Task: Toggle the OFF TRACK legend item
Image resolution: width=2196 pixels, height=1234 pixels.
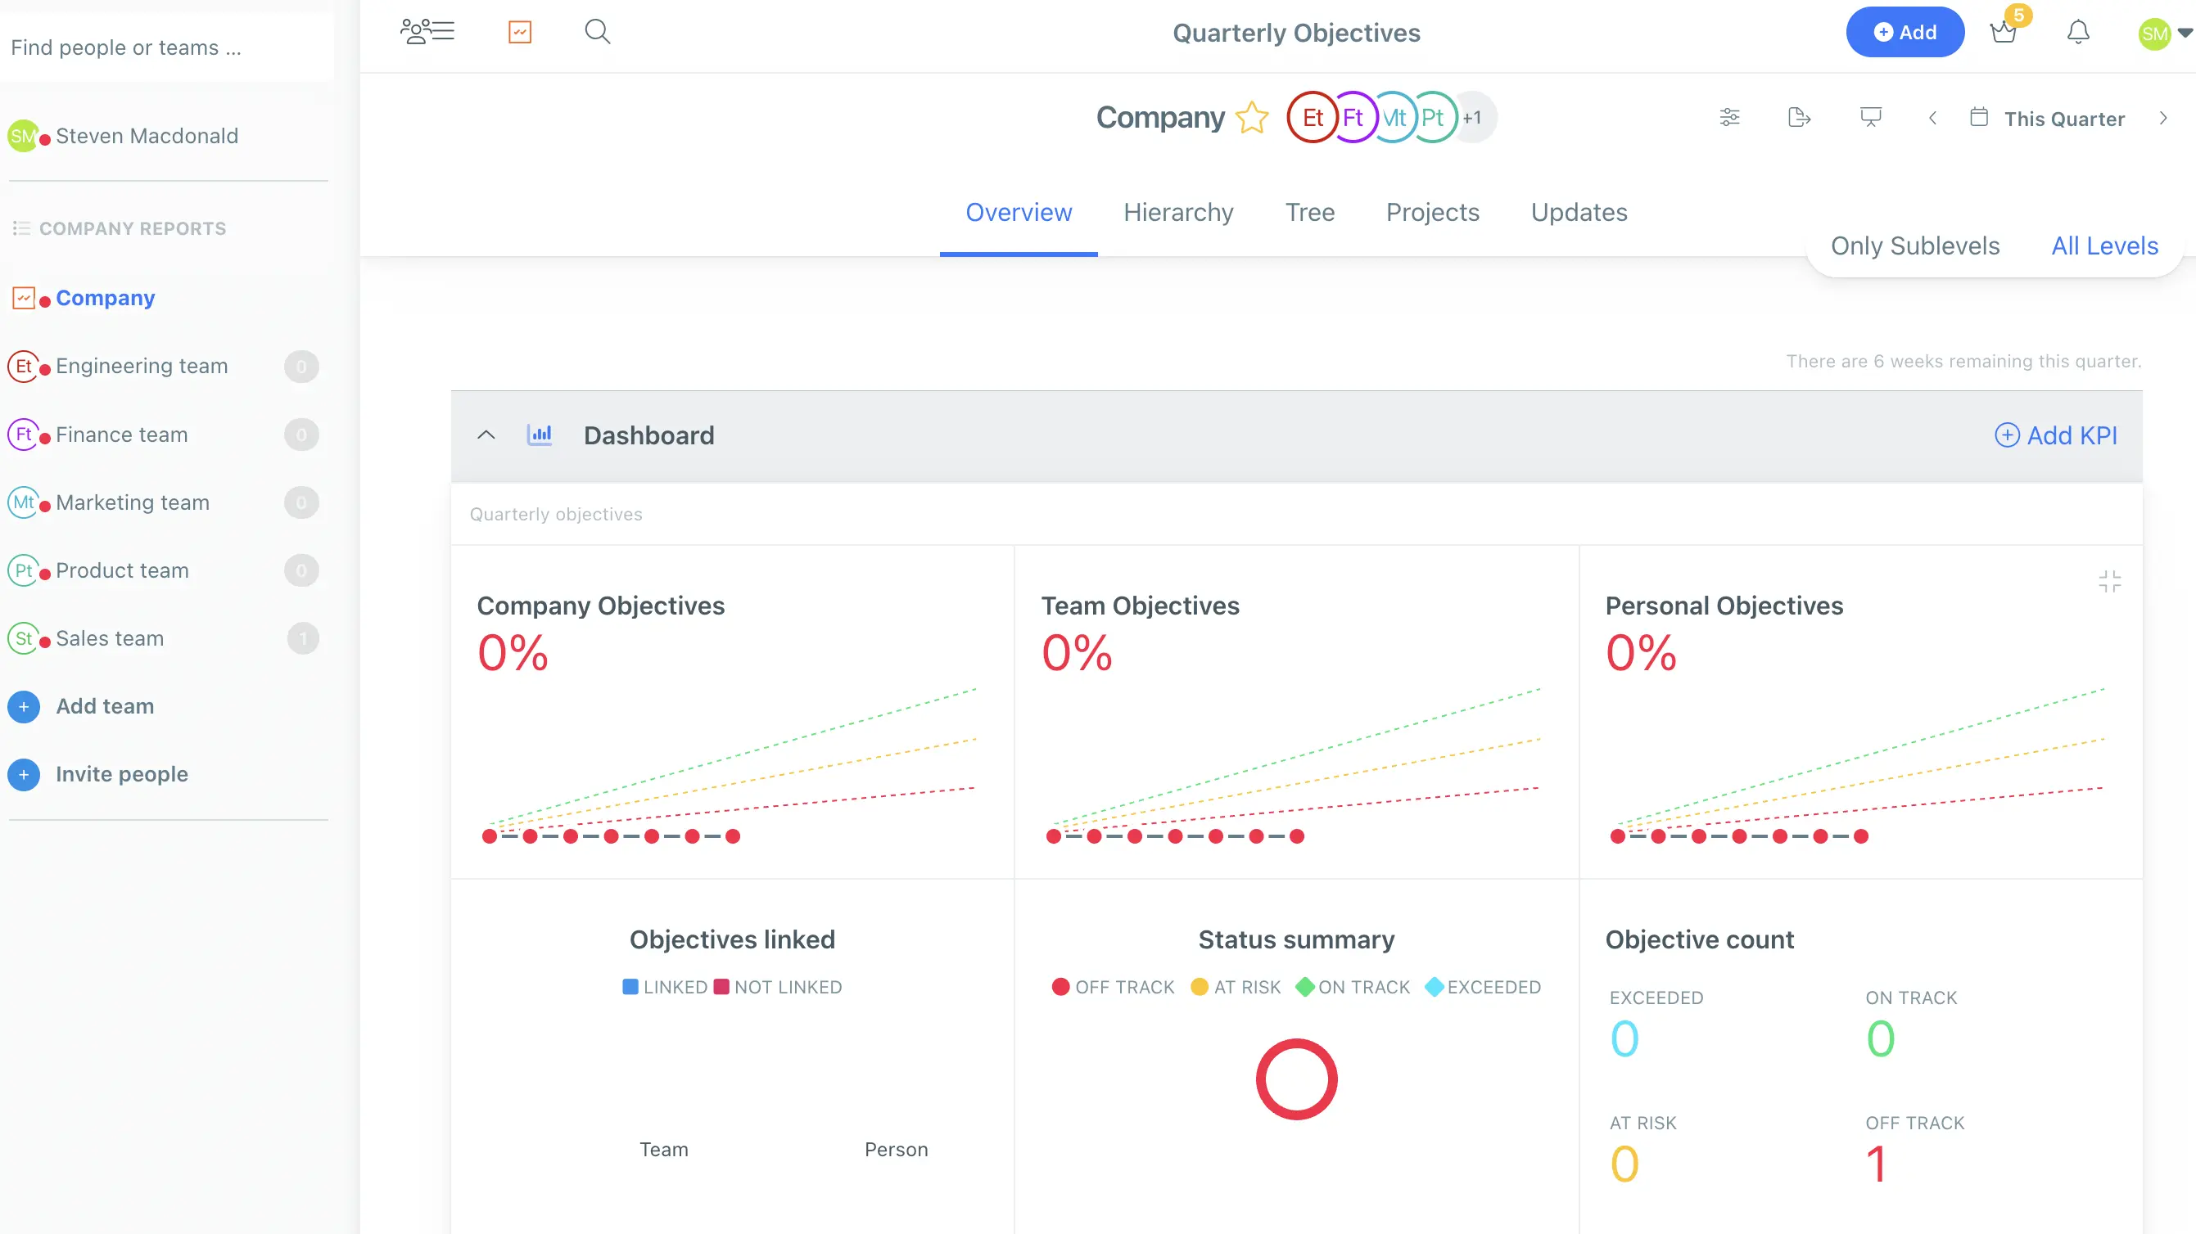Action: [x=1113, y=987]
